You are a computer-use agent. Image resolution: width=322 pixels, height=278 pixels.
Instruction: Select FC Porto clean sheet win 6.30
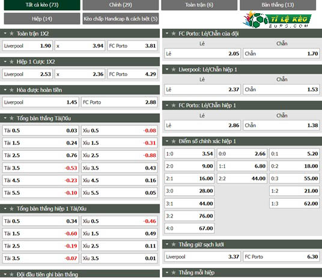pos(281,256)
